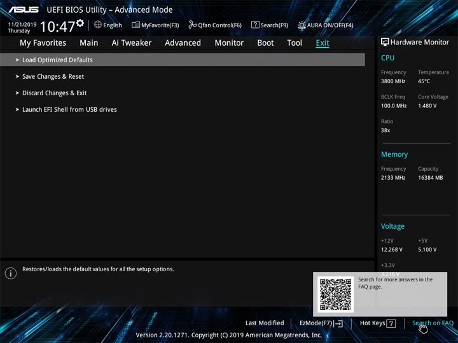This screenshot has width=458, height=343.
Task: Switch to EzMode(F7)
Action: pyautogui.click(x=321, y=323)
